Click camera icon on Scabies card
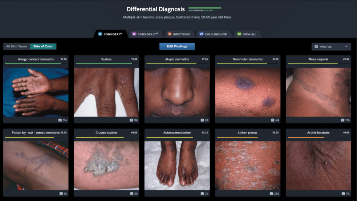Image resolution: width=357 pixels, height=201 pixels. [131, 120]
